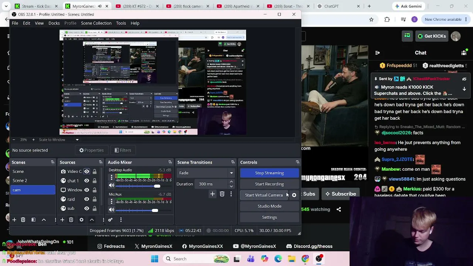The image size is (473, 266).
Task: Lock the chat 1 source
Action: (x=95, y=181)
